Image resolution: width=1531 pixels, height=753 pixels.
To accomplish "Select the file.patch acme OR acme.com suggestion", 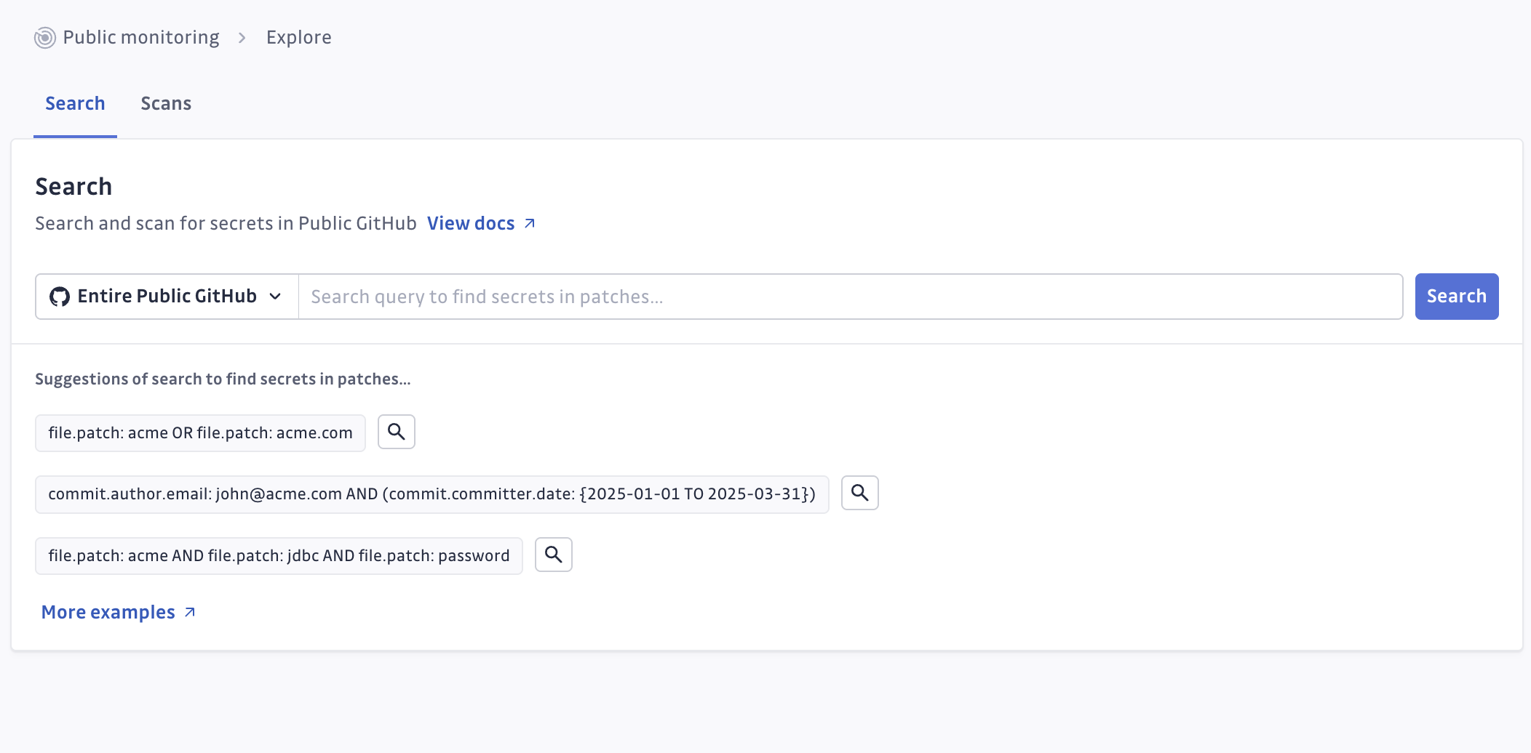I will [200, 433].
